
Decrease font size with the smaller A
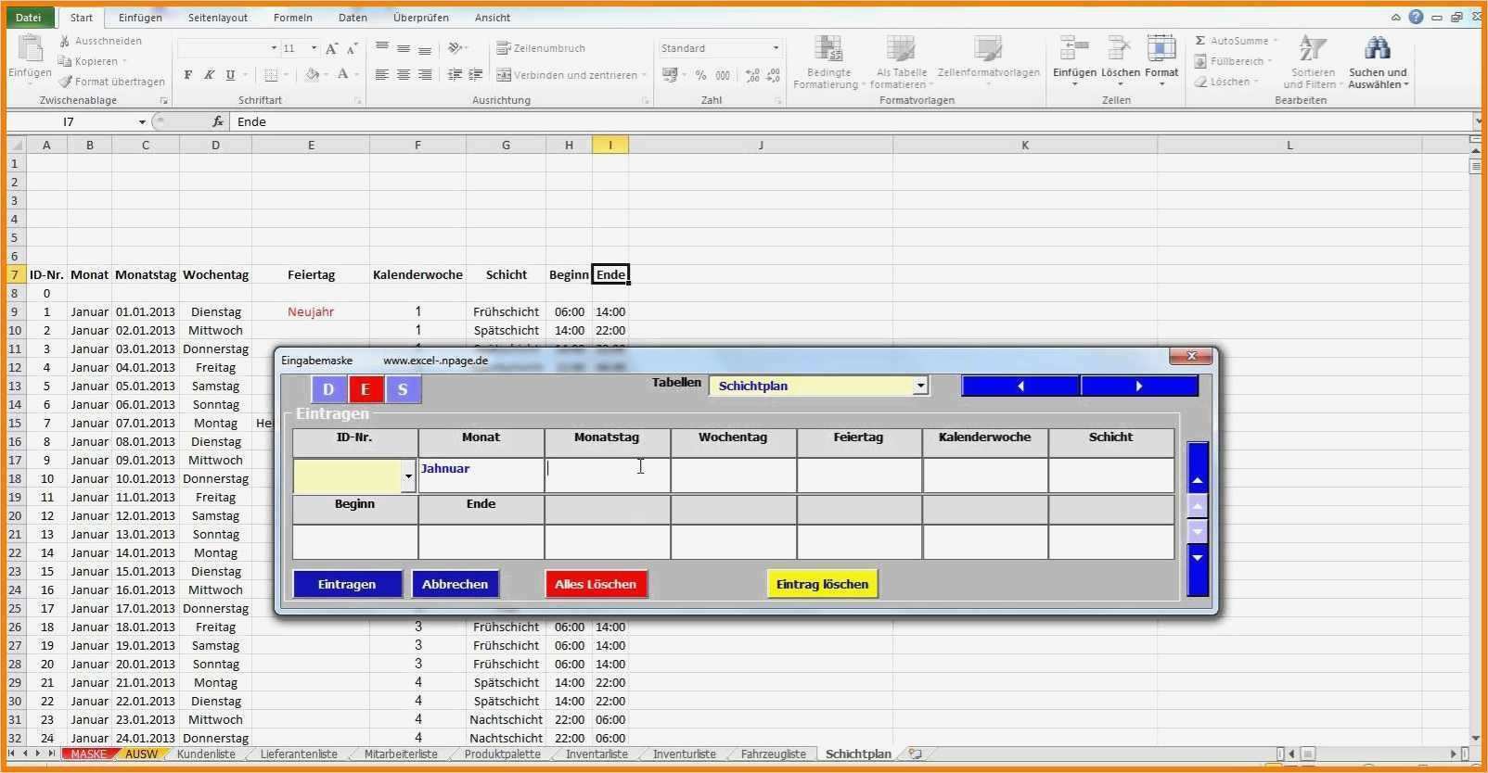click(352, 48)
